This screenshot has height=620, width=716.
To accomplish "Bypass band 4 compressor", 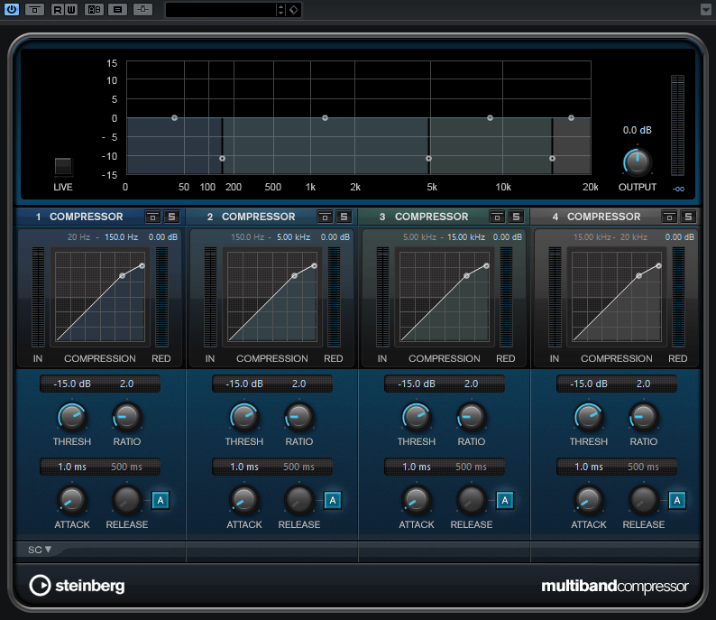I will [669, 217].
